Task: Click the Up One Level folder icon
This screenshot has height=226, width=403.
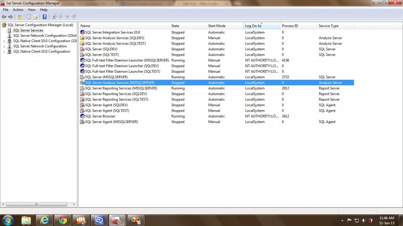Action: tap(20, 17)
